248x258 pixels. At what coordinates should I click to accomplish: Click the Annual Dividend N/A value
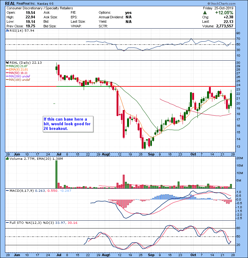[x=129, y=17]
